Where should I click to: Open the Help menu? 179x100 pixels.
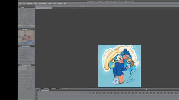pos(65,4)
